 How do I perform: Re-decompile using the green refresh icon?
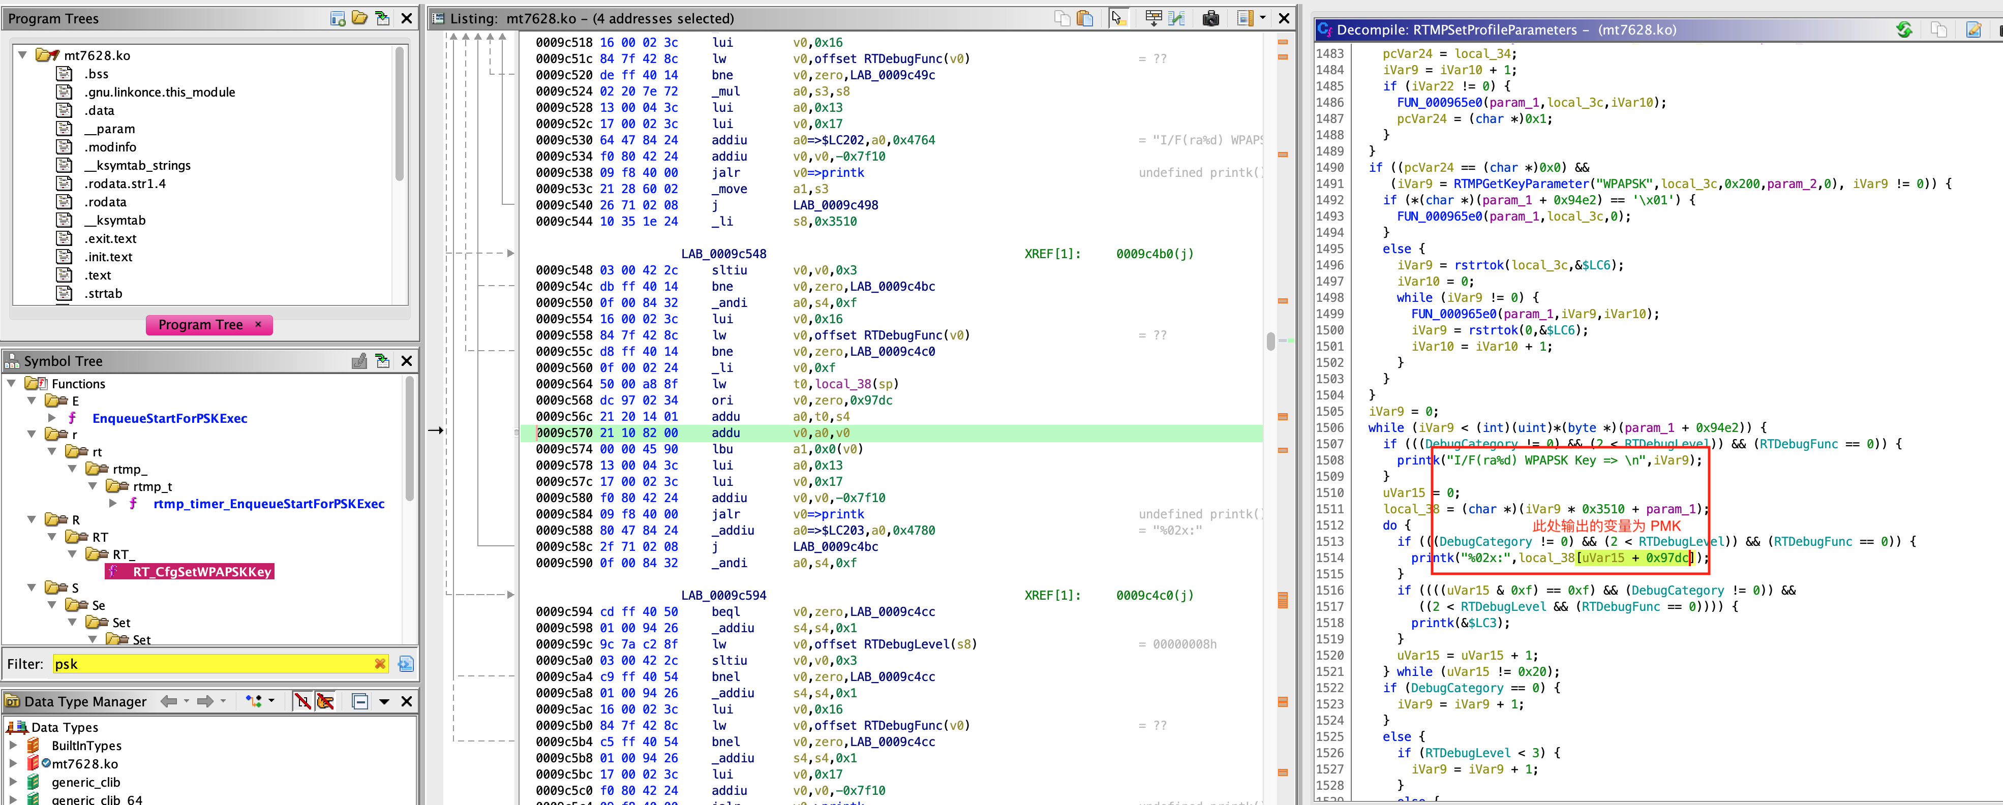click(x=1904, y=29)
